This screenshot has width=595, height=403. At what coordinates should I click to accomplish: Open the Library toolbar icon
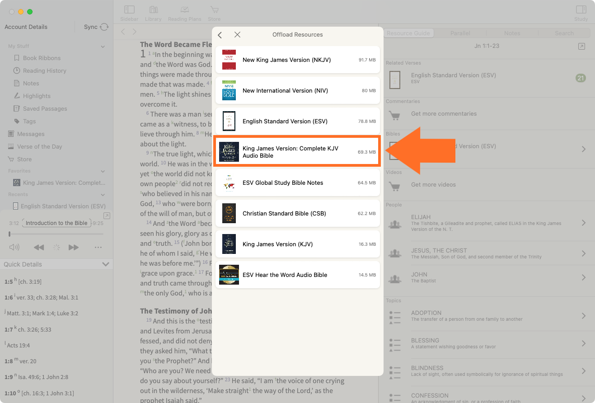(153, 10)
